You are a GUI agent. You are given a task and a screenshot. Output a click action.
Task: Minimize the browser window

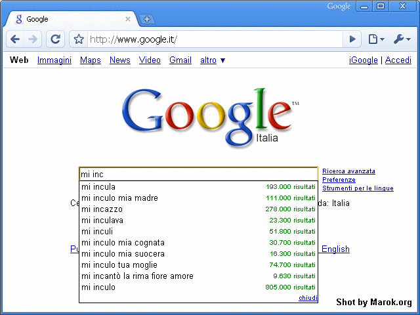tap(364, 6)
